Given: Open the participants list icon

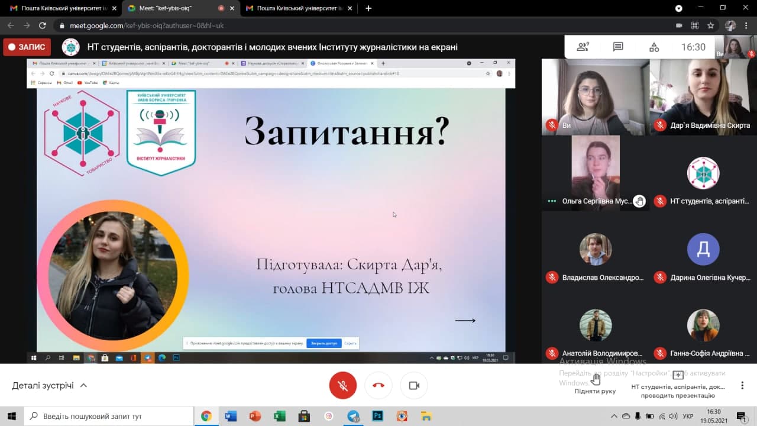Looking at the screenshot, I should click(x=583, y=47).
